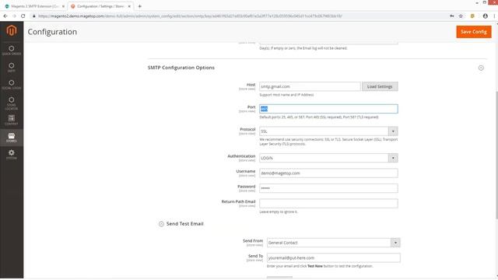
Task: Open the Authentication dropdown showing LOGIN
Action: tap(328, 158)
